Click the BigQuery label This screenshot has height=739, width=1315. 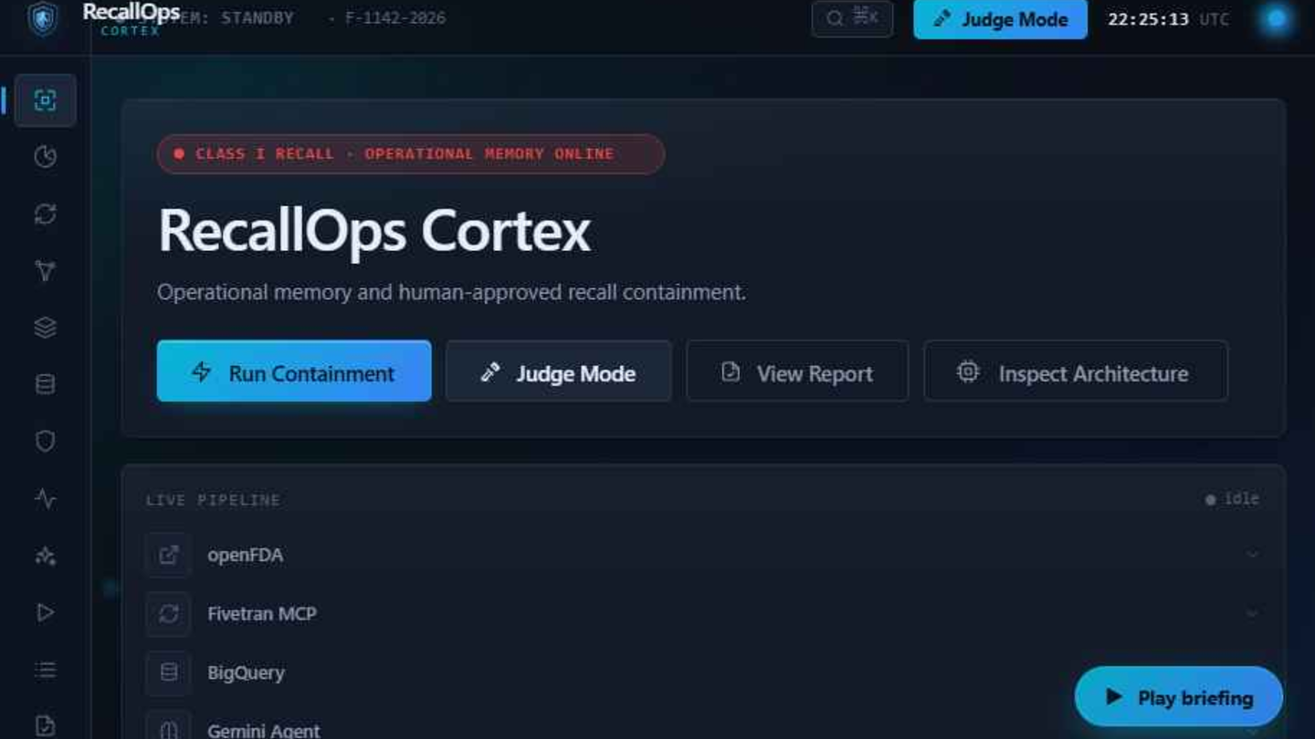click(247, 672)
